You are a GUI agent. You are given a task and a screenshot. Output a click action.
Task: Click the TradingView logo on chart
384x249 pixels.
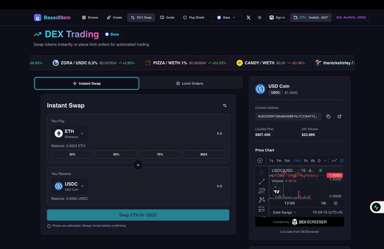pyautogui.click(x=276, y=192)
